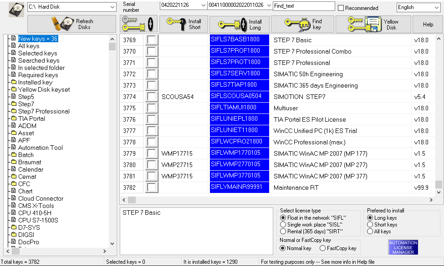The height and width of the screenshot is (266, 444).
Task: Select FastCopy key radio option
Action: 322,248
